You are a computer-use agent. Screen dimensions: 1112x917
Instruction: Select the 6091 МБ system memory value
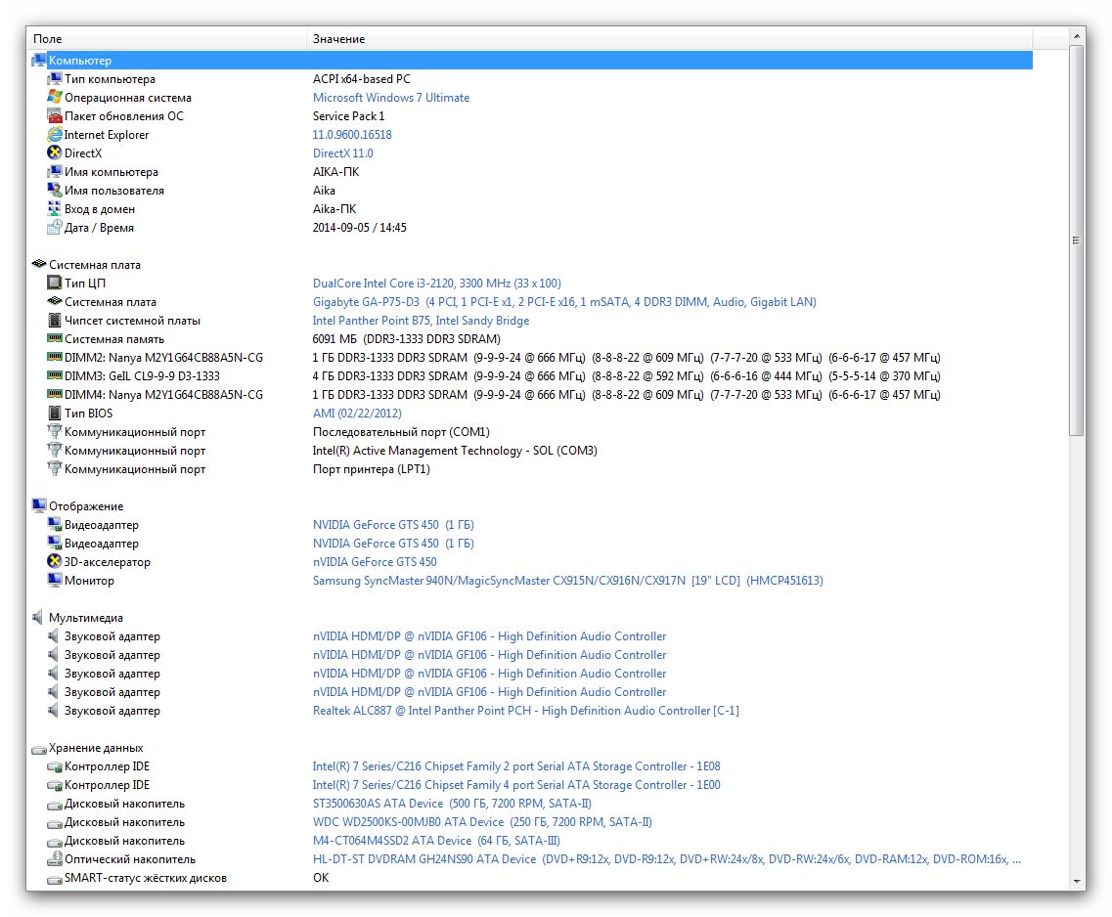(406, 338)
